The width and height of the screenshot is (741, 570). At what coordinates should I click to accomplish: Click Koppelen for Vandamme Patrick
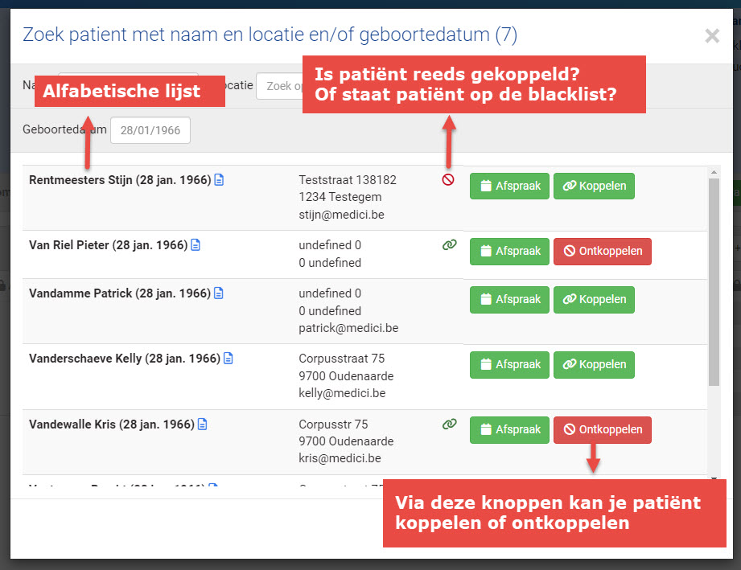point(594,299)
